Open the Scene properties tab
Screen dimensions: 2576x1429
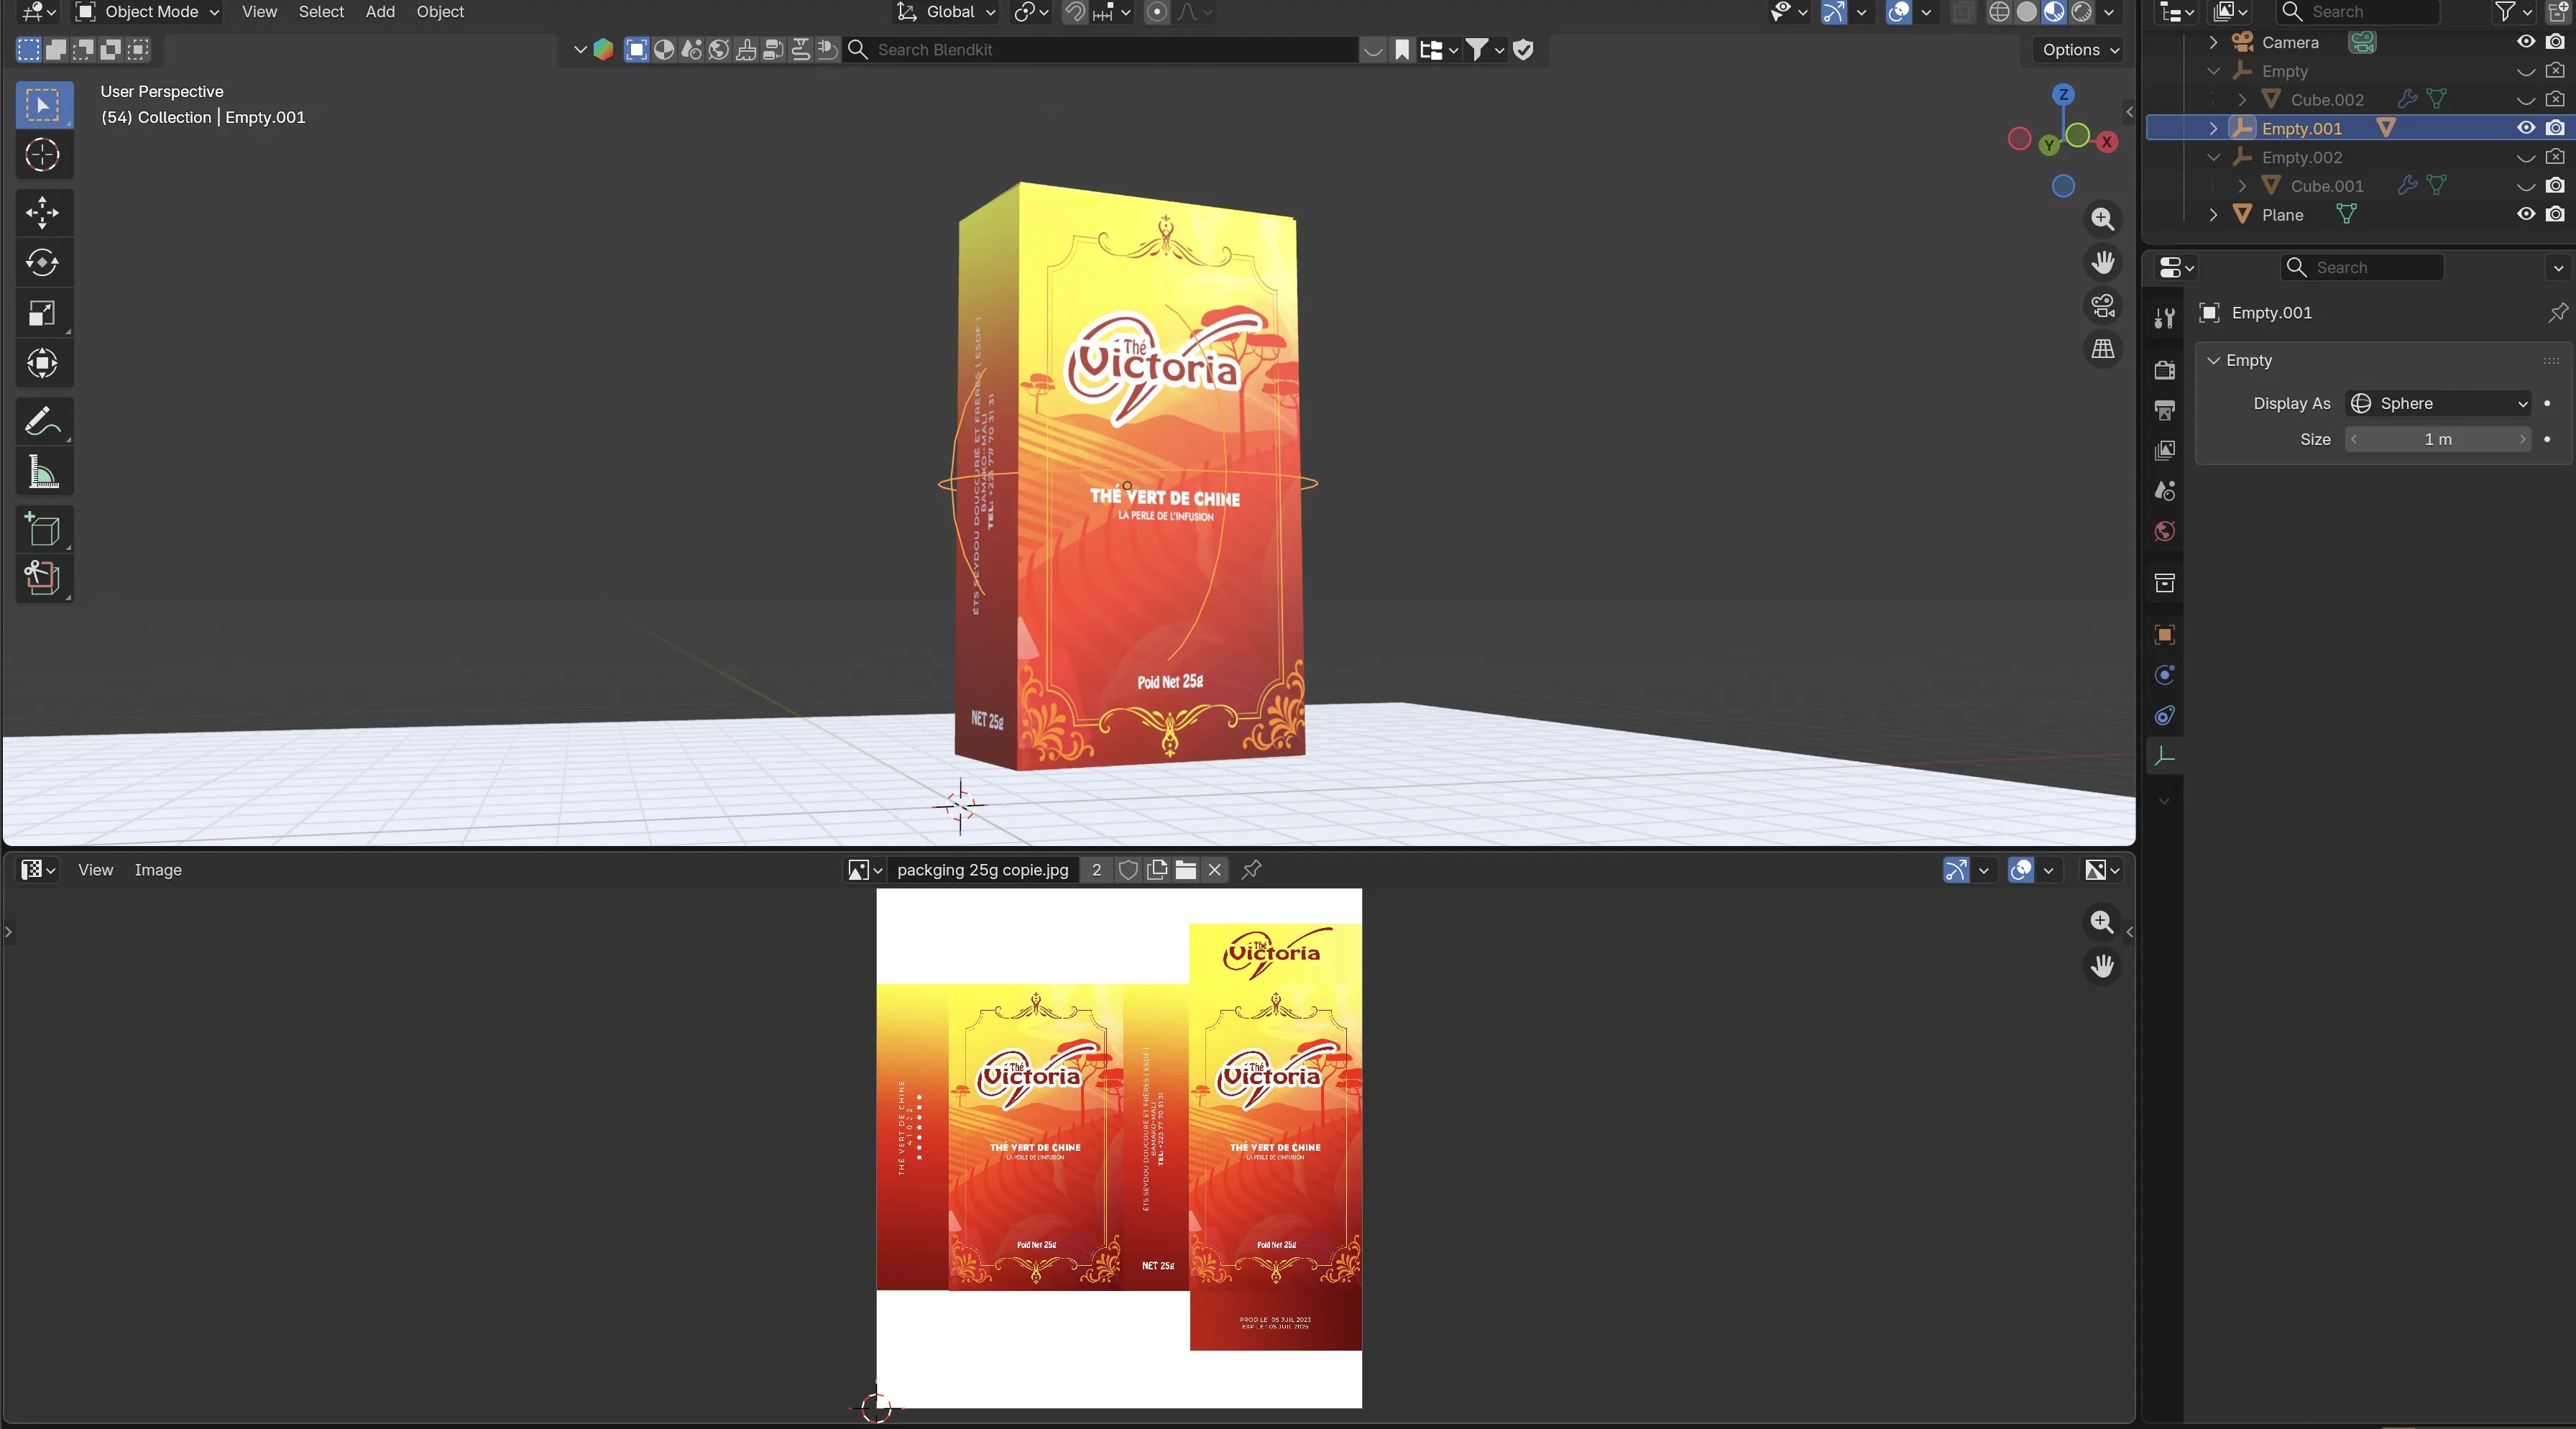point(2165,491)
